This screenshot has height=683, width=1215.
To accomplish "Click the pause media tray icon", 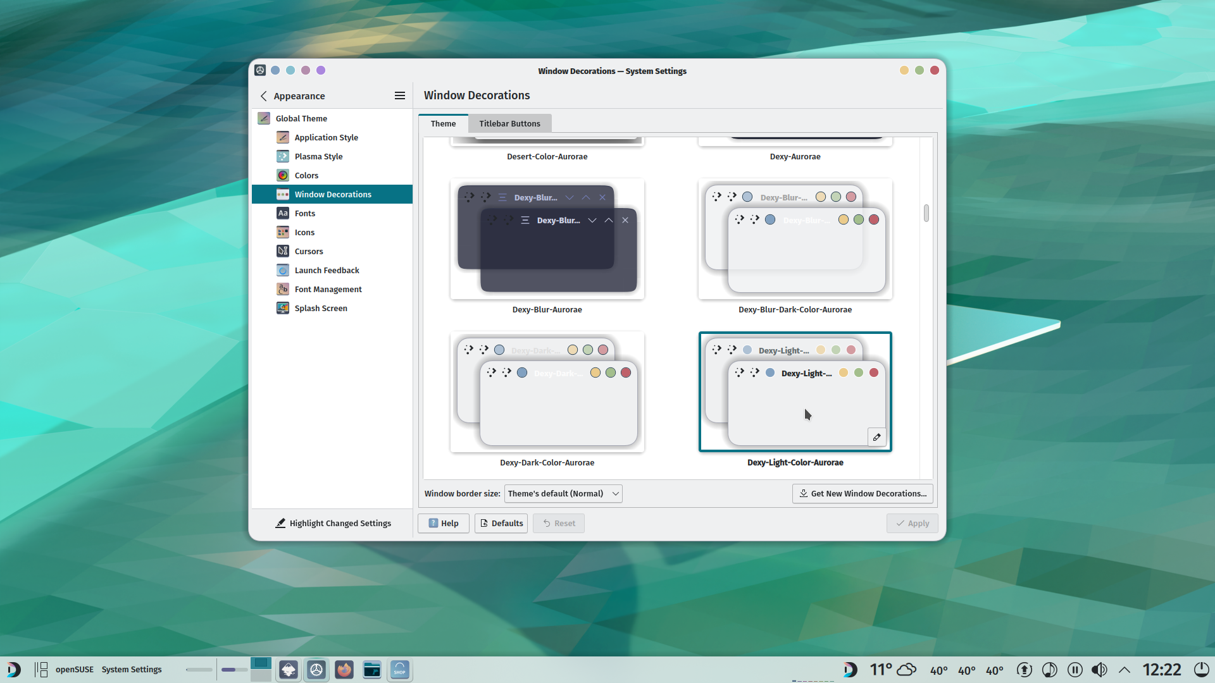I will [x=1075, y=669].
